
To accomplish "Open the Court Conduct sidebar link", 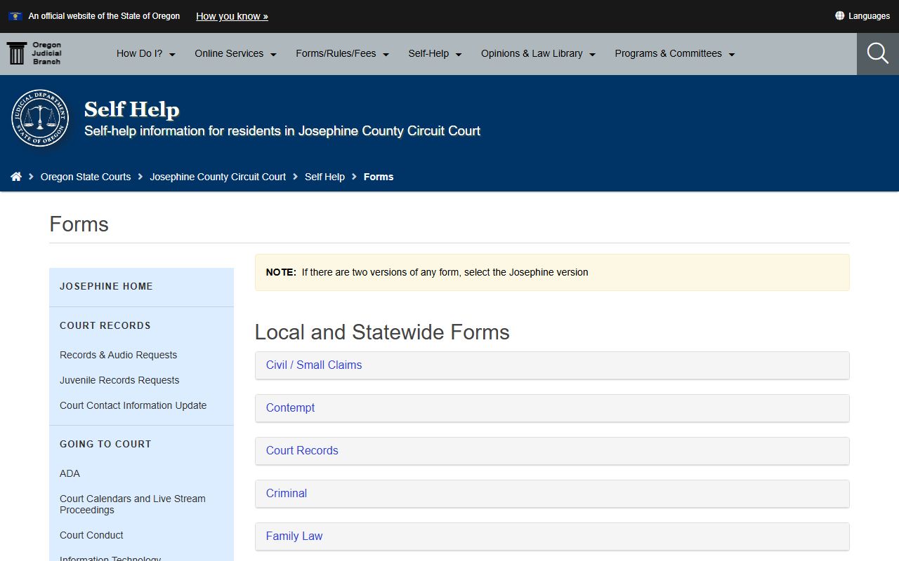I will point(91,535).
